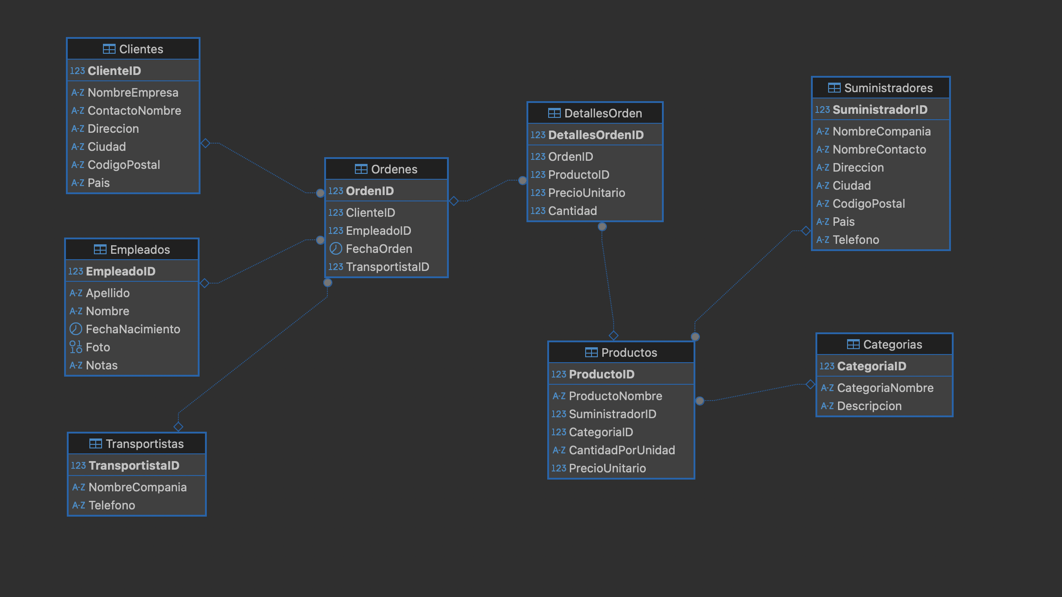Click the table icon in Suministradores header
The image size is (1062, 597).
click(834, 88)
